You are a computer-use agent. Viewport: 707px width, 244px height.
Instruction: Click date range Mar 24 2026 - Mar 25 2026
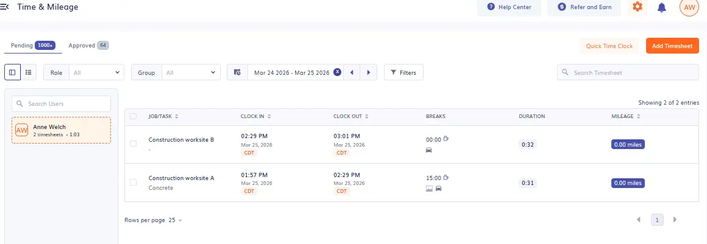coord(292,72)
